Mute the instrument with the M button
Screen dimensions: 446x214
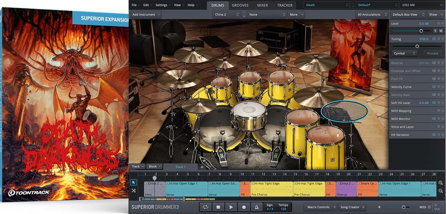coord(441,31)
